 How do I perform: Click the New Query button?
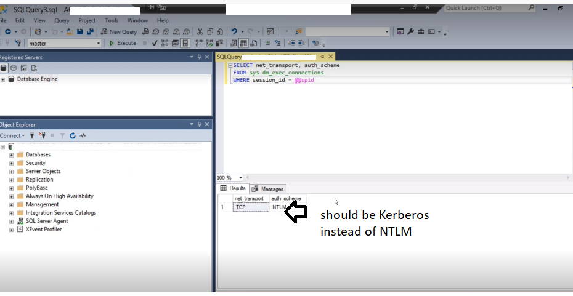point(119,32)
